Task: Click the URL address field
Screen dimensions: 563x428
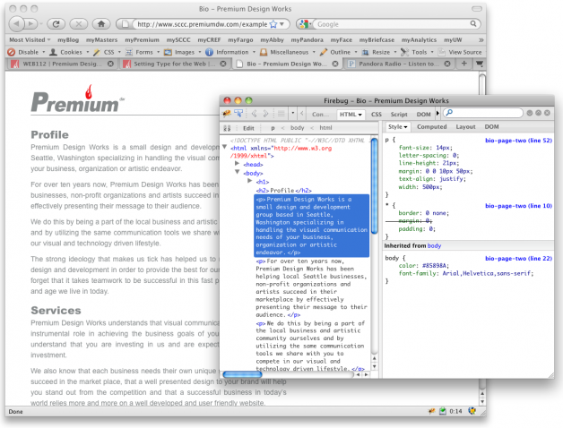Action: [x=202, y=24]
